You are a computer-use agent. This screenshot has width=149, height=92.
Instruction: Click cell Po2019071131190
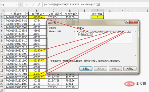tap(16, 60)
